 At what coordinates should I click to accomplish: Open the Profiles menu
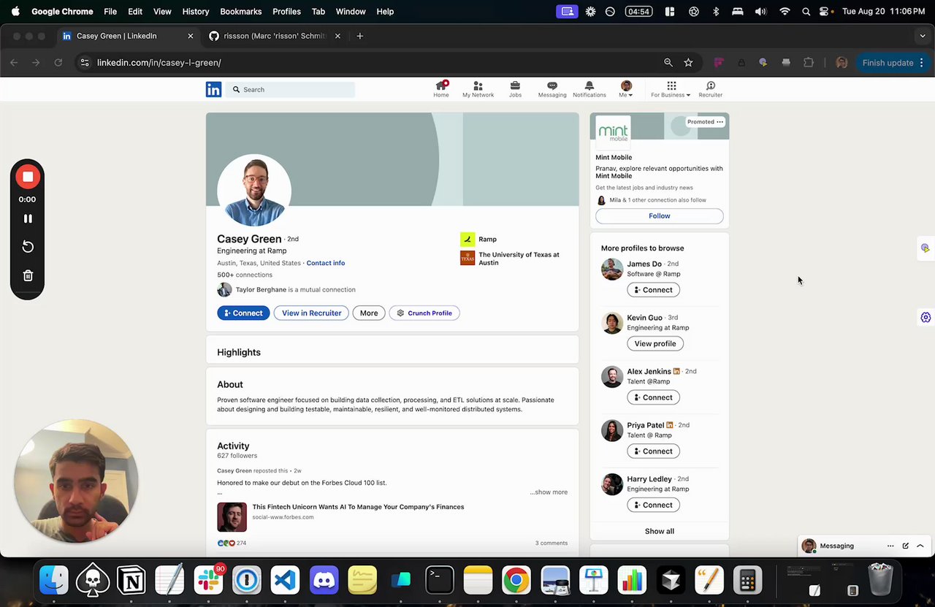[286, 12]
